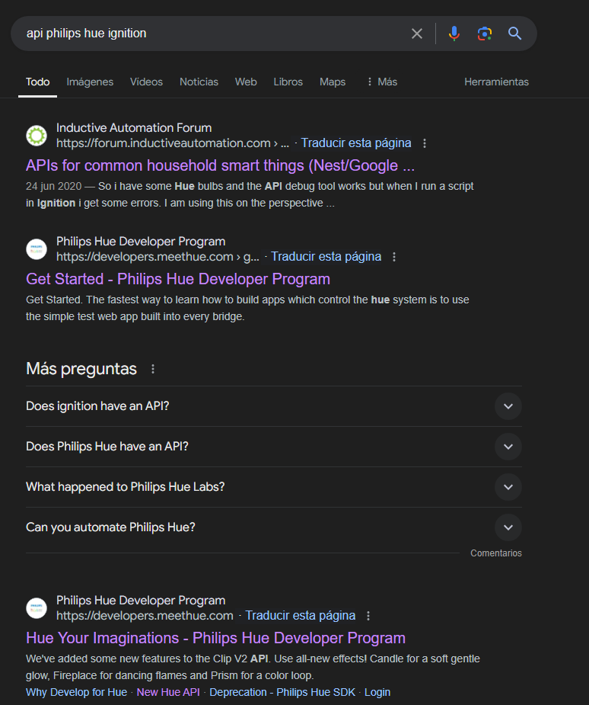Open the Herramientas search tools

496,82
